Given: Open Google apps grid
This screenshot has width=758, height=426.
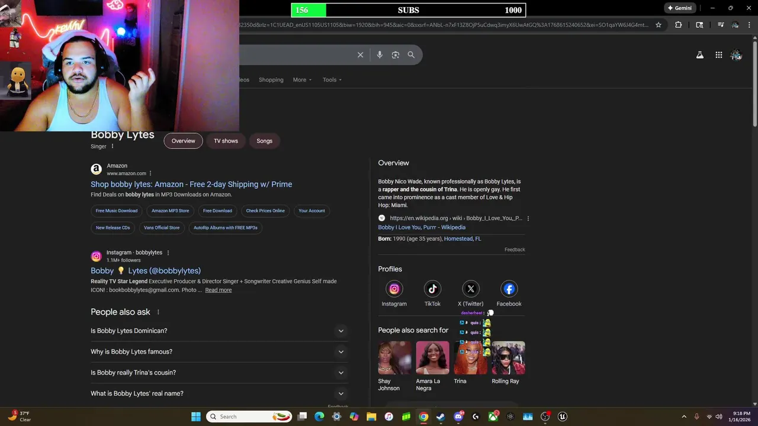Looking at the screenshot, I should [x=718, y=54].
